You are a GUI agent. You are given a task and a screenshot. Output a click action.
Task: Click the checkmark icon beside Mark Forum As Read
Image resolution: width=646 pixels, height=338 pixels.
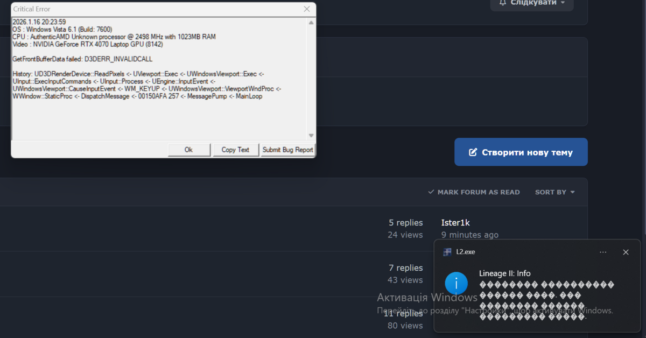pos(431,192)
